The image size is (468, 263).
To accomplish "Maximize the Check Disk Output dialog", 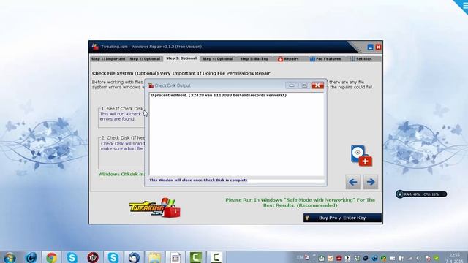I will (x=304, y=85).
